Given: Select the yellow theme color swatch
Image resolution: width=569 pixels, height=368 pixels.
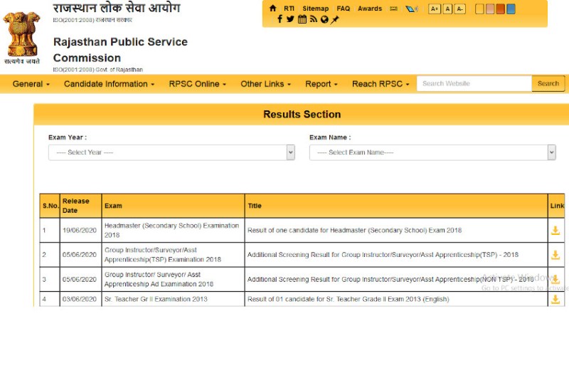Looking at the screenshot, I should point(479,9).
